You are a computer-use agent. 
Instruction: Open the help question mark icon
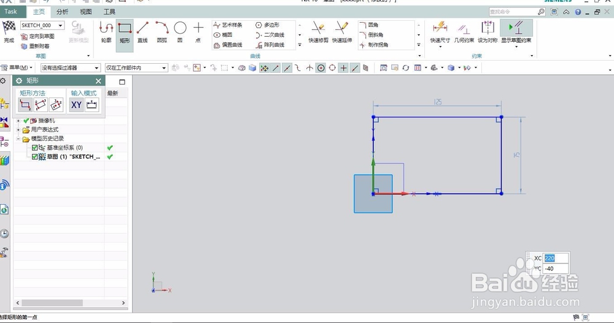coord(578,12)
